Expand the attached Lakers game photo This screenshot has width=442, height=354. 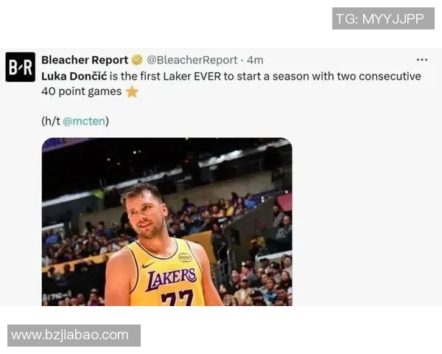click(x=167, y=221)
